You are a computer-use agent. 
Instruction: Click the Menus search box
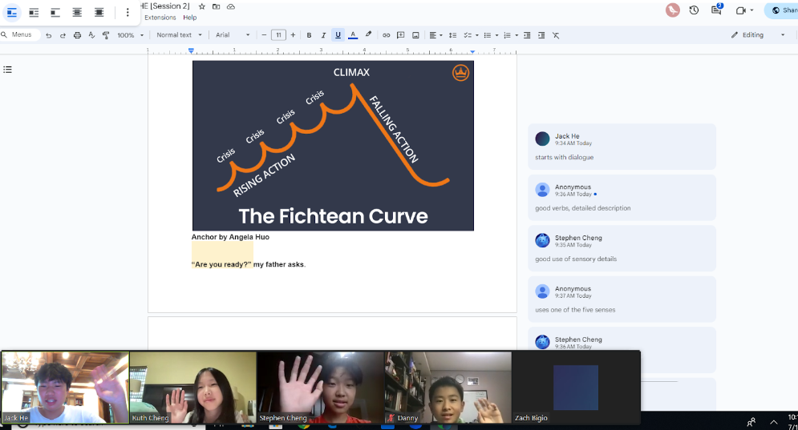[x=19, y=34]
